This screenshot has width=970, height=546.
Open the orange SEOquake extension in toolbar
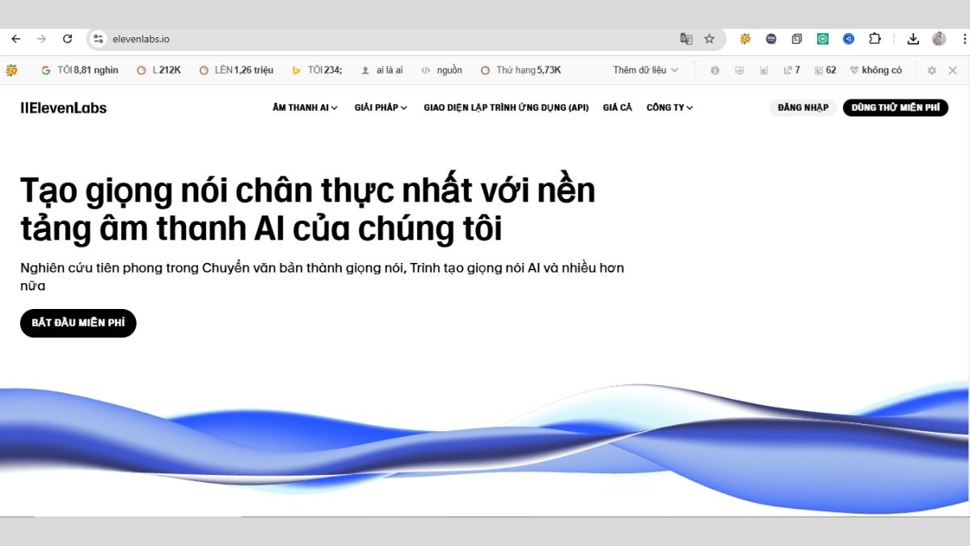coord(745,39)
